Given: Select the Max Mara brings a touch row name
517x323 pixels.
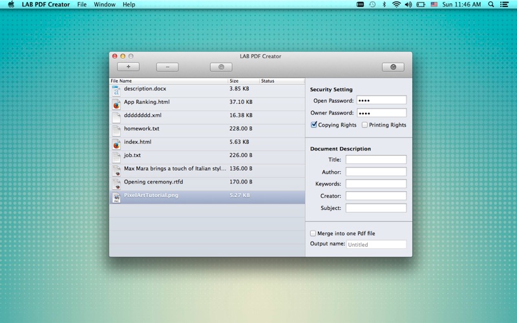Looking at the screenshot, I should click(x=175, y=169).
